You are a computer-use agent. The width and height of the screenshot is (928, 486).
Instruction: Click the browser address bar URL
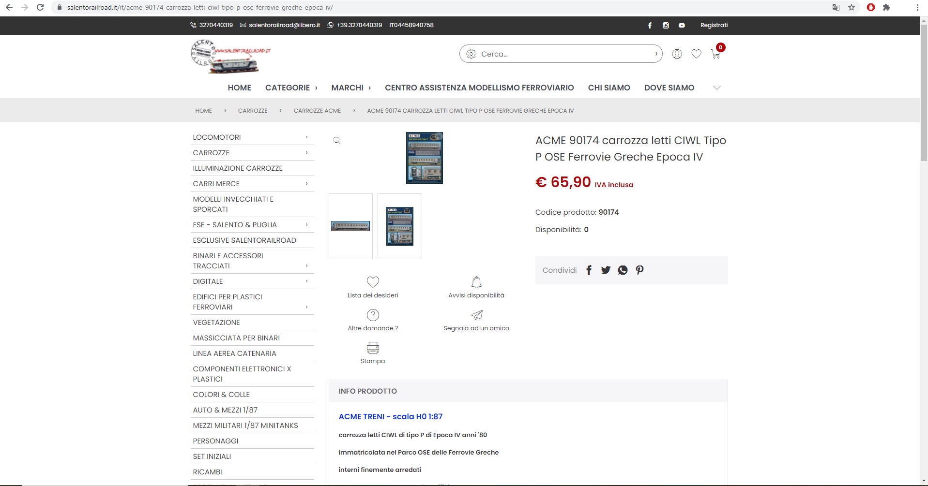coord(200,7)
